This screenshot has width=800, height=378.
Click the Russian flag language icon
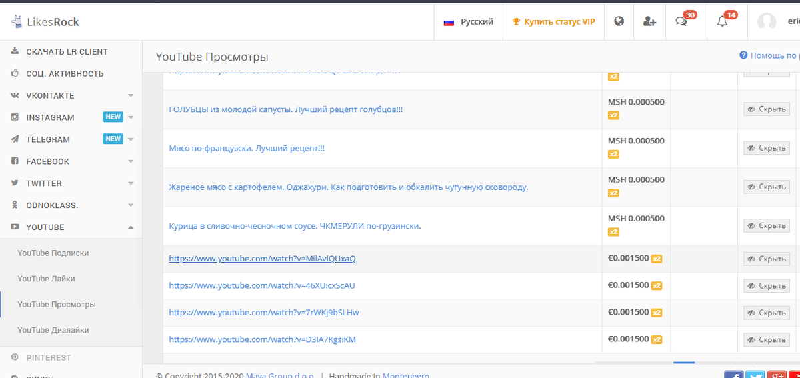click(x=449, y=22)
